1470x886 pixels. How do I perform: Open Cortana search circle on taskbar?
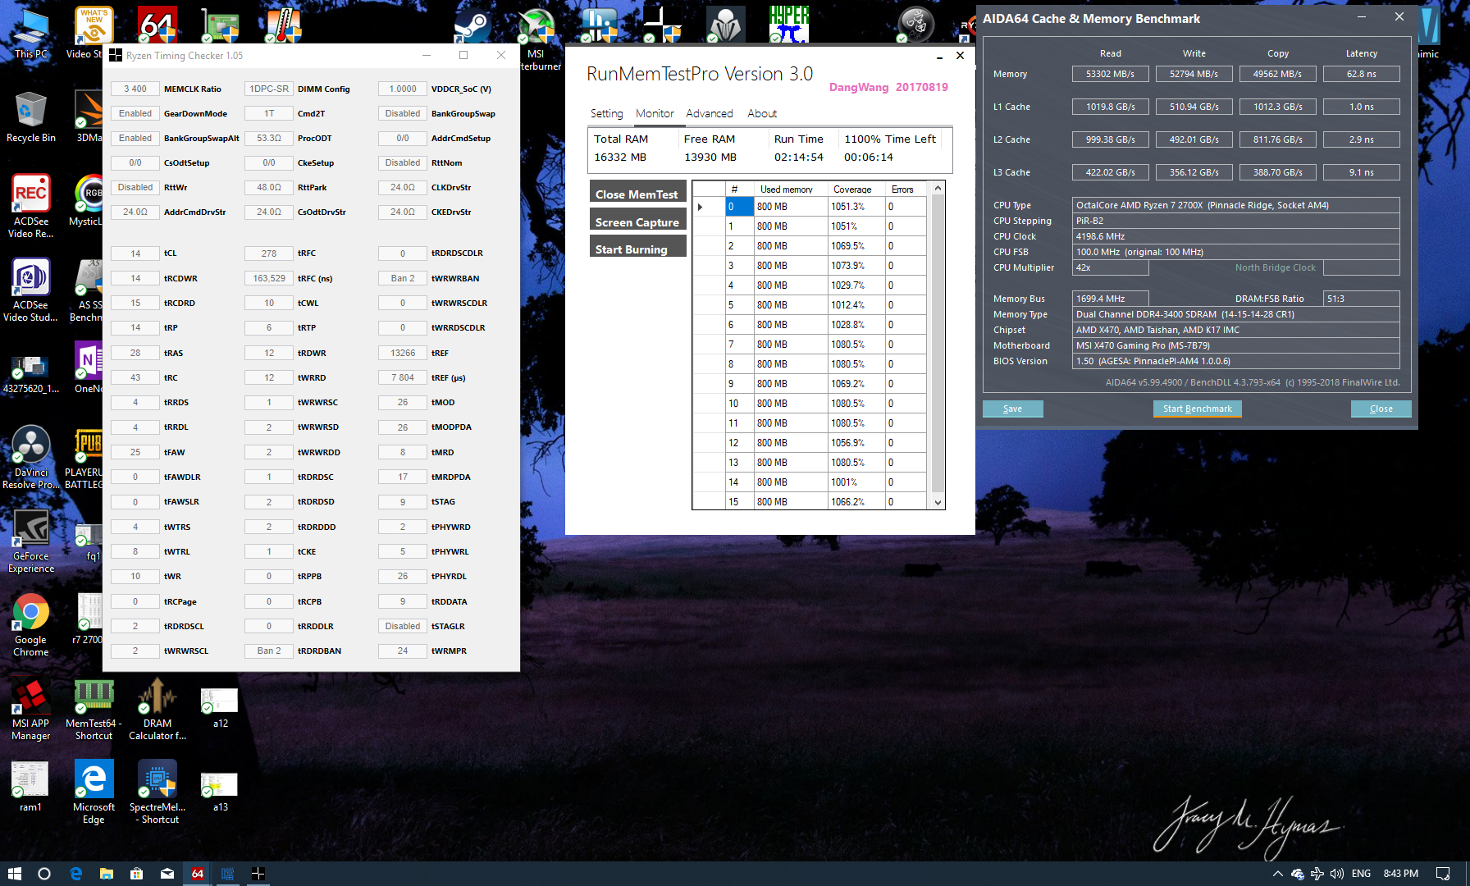pyautogui.click(x=44, y=874)
